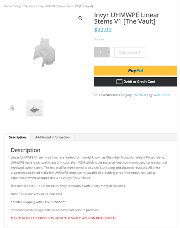This screenshot has width=180, height=228.
Task: Select the second product thumbnail image
Action: click(x=34, y=108)
